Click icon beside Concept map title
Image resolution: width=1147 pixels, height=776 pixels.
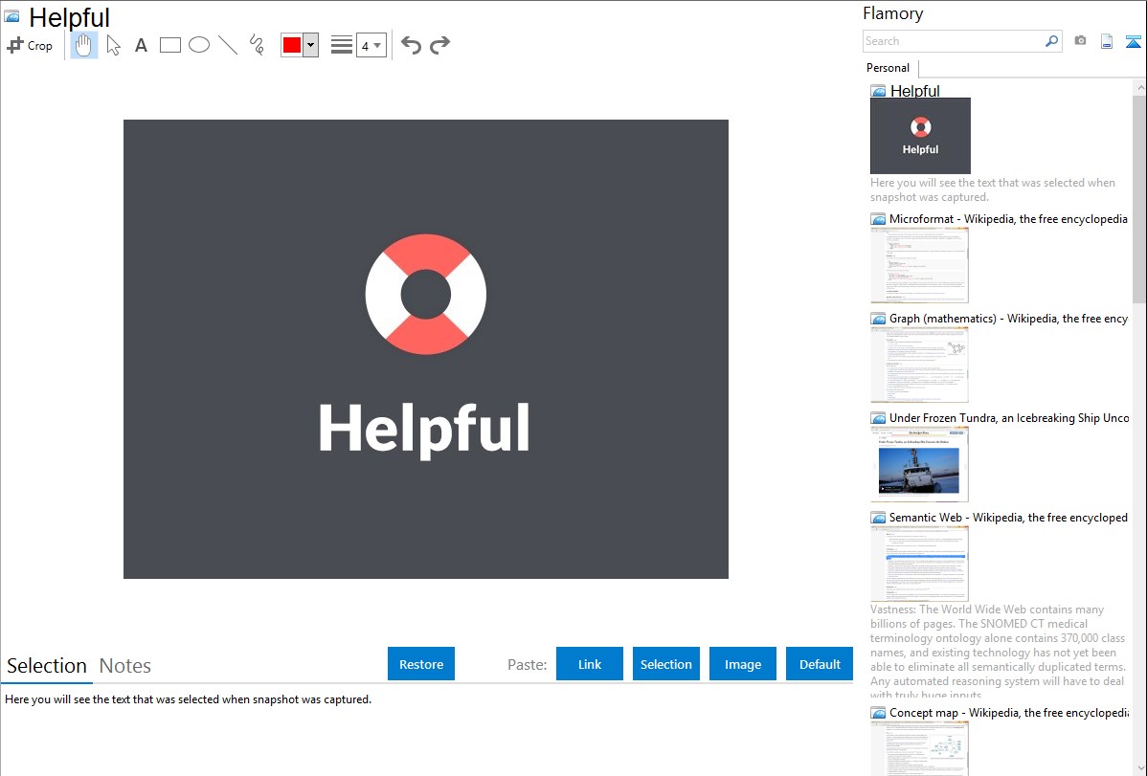pyautogui.click(x=878, y=713)
